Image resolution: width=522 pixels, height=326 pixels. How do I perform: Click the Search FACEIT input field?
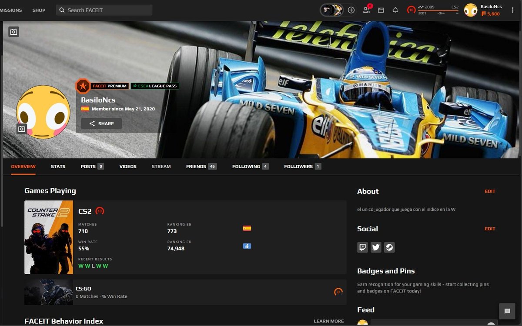pos(104,10)
